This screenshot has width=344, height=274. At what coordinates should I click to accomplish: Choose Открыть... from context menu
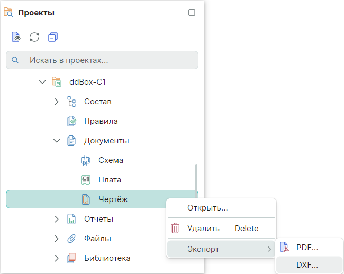[x=207, y=208]
